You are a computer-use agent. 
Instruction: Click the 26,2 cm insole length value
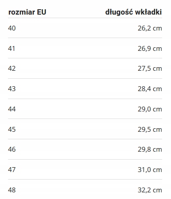tap(150, 28)
